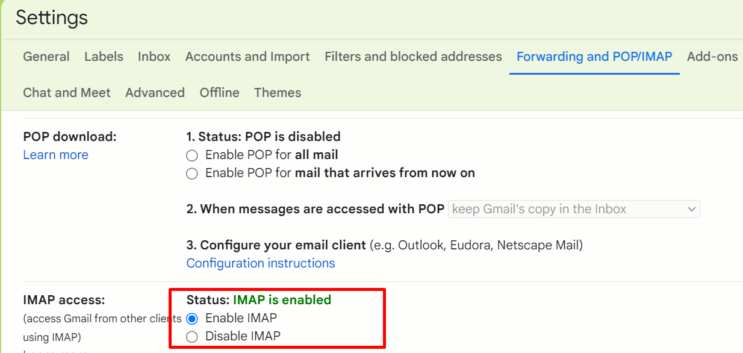Open the Add-ons settings tab
743x353 pixels.
(x=712, y=56)
